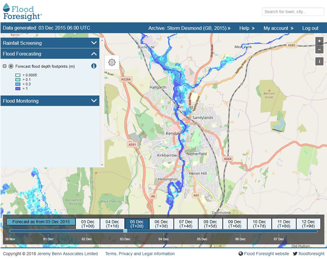Select the Forecast flood depth footprints radio button

pyautogui.click(x=11, y=66)
